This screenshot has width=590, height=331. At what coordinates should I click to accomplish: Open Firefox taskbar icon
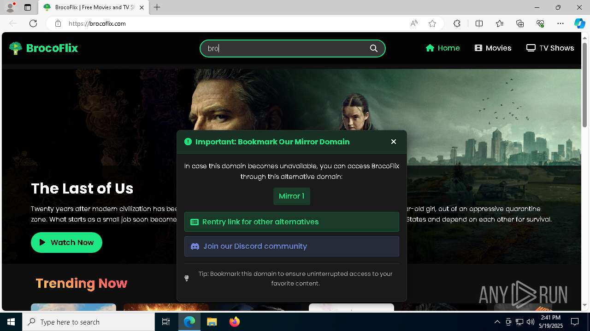[x=234, y=322]
